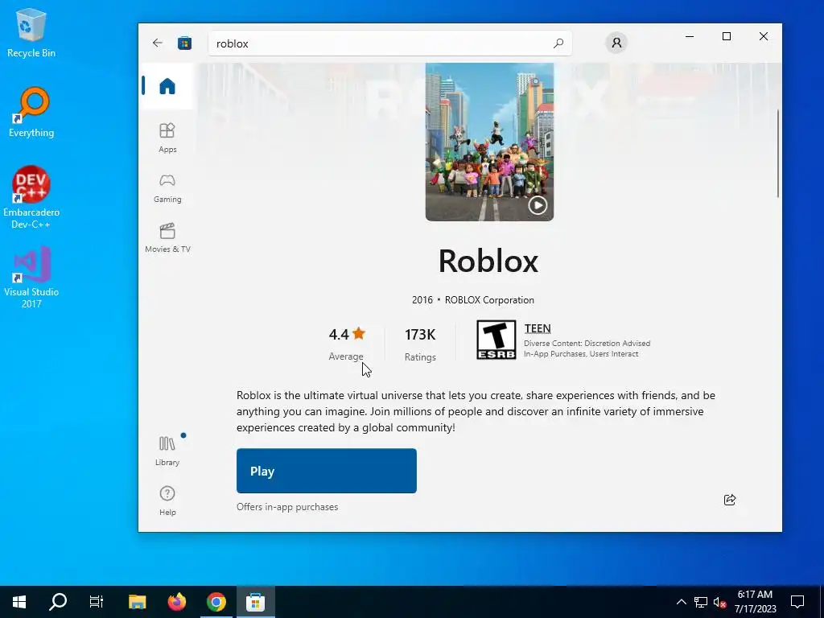The height and width of the screenshot is (618, 824).
Task: Click the 4.4 Average rating
Action: 346,344
